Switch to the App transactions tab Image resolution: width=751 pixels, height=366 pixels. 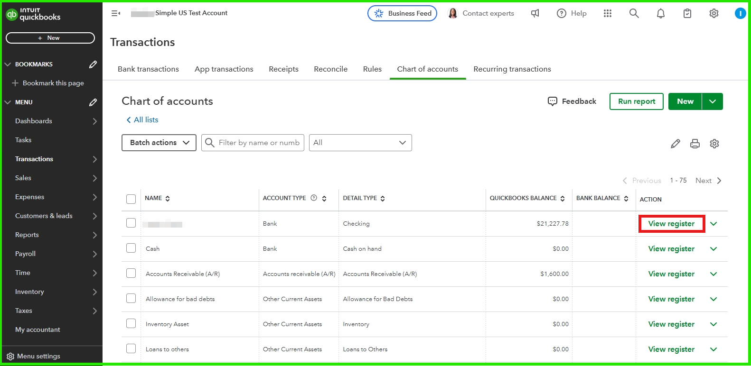pyautogui.click(x=224, y=69)
